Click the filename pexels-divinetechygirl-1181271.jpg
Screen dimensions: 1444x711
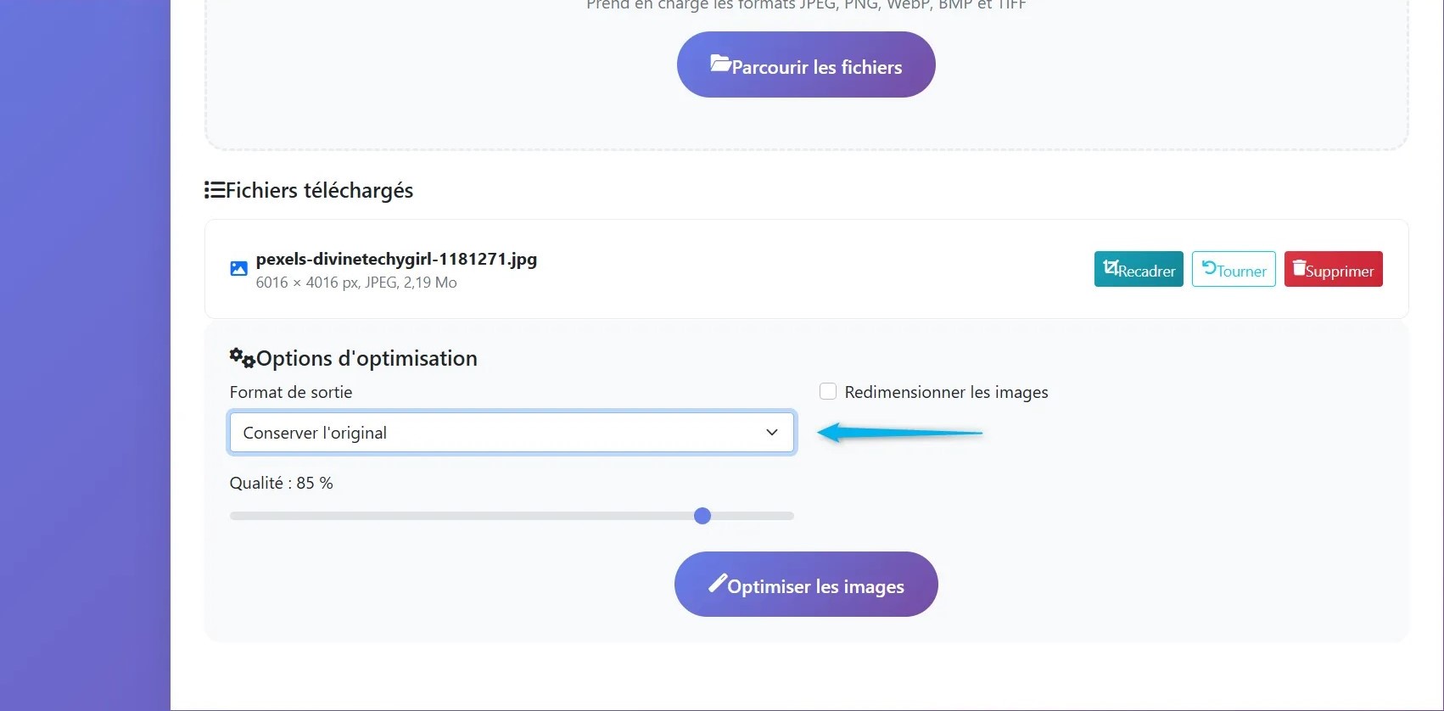pyautogui.click(x=395, y=259)
